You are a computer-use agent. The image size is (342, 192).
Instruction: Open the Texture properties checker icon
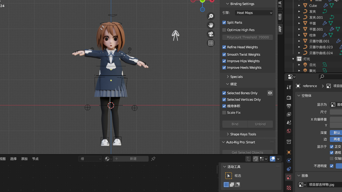click(289, 188)
